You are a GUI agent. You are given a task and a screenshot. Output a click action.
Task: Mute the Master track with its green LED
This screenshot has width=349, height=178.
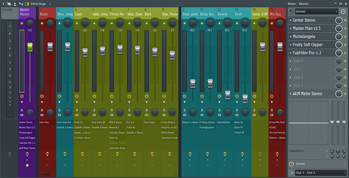pos(22,23)
